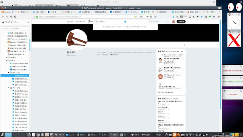Open Twitter ホーム navigation item
Viewport: 243px width, 137px height.
pyautogui.click(x=70, y=22)
